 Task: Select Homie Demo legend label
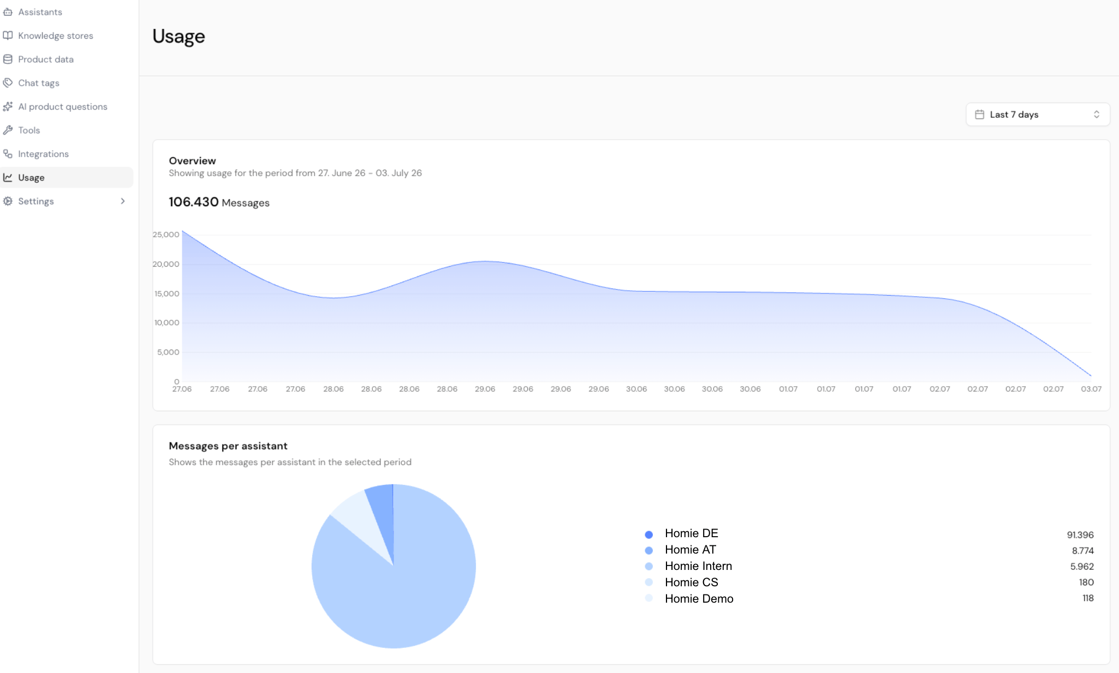(x=699, y=599)
